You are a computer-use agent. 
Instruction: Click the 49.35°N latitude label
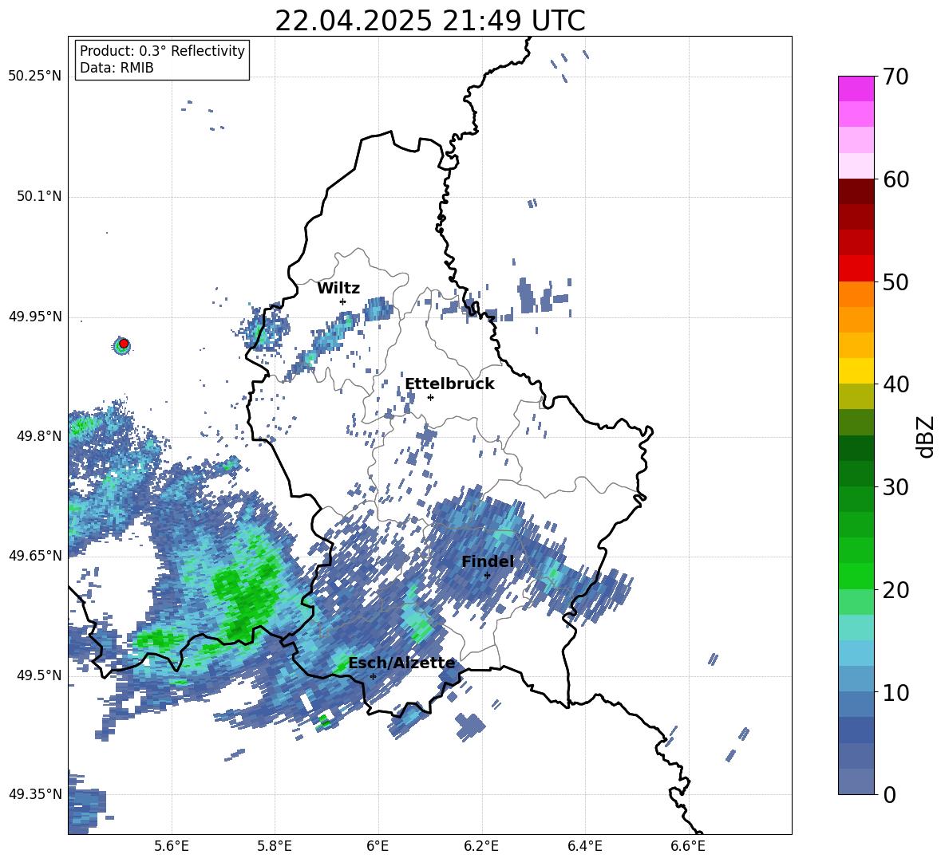coord(35,794)
